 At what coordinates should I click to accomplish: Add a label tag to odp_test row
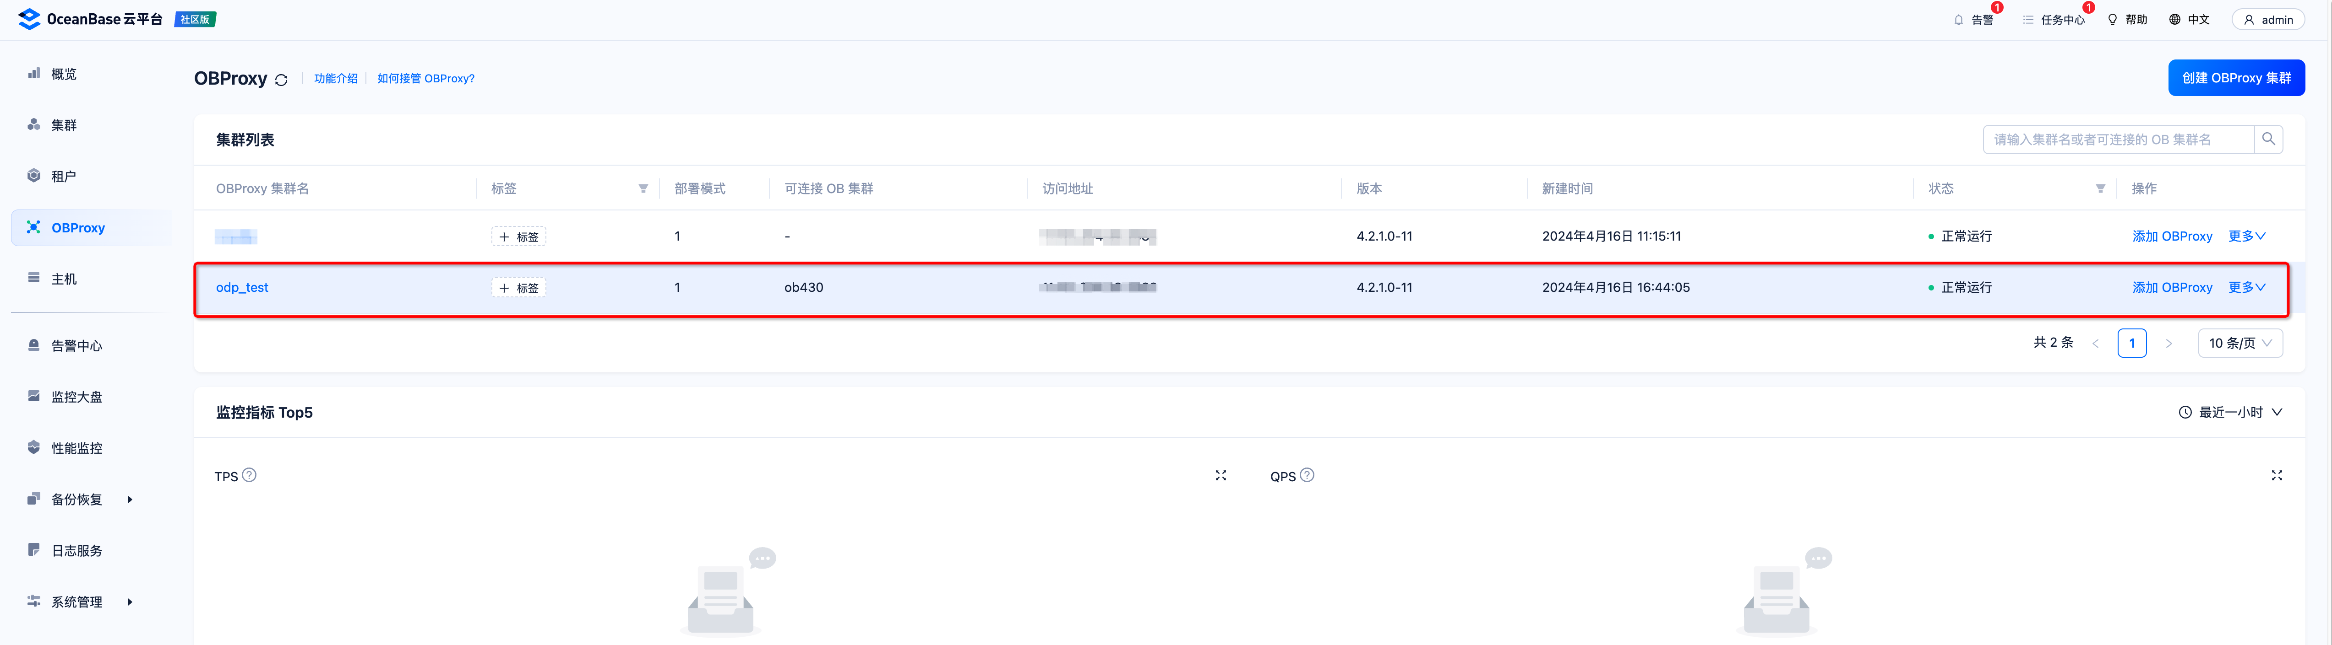519,288
